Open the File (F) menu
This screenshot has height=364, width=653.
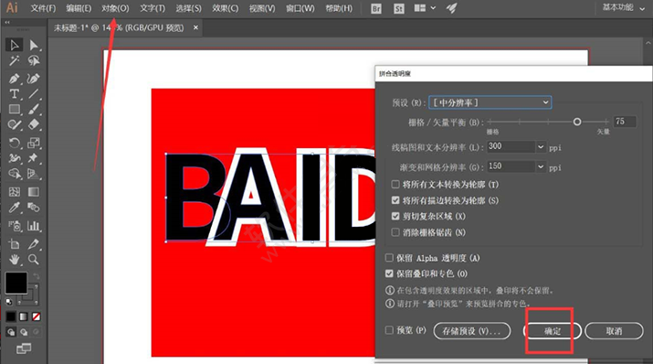[43, 8]
